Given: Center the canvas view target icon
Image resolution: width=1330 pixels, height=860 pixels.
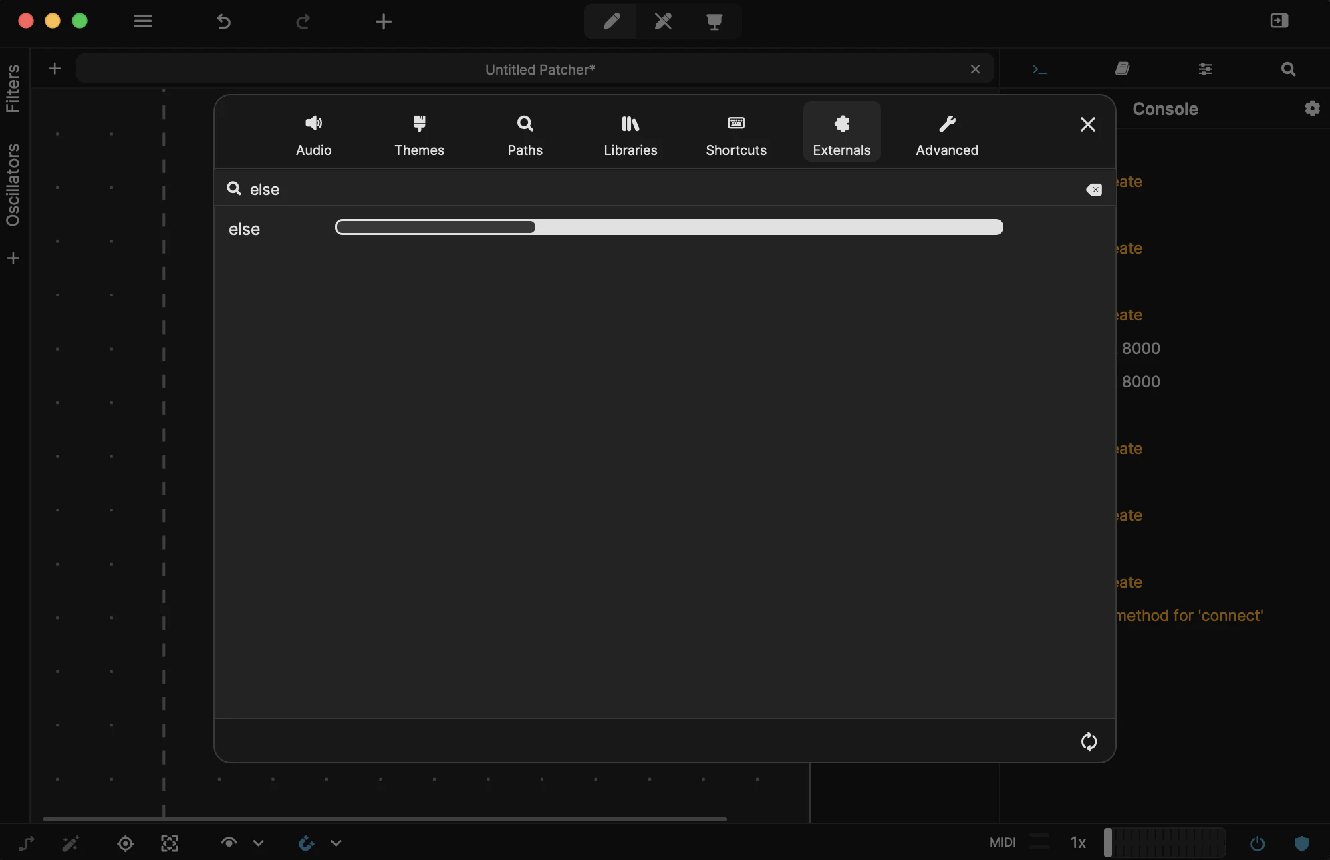Looking at the screenshot, I should pyautogui.click(x=125, y=843).
